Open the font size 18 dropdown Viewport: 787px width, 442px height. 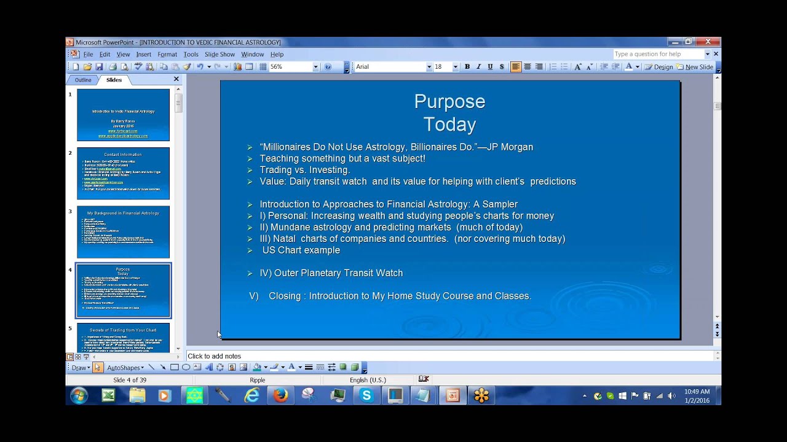[x=456, y=67]
